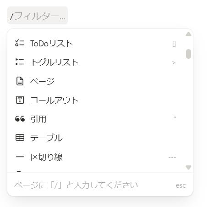Screen dimensions: 224x207
Task: Click the ToDoリスト checklist icon
Action: pos(20,43)
